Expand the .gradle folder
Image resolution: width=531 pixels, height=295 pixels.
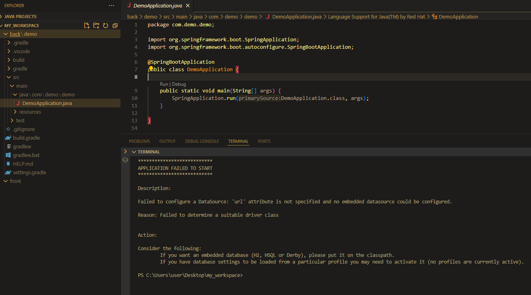(9, 43)
